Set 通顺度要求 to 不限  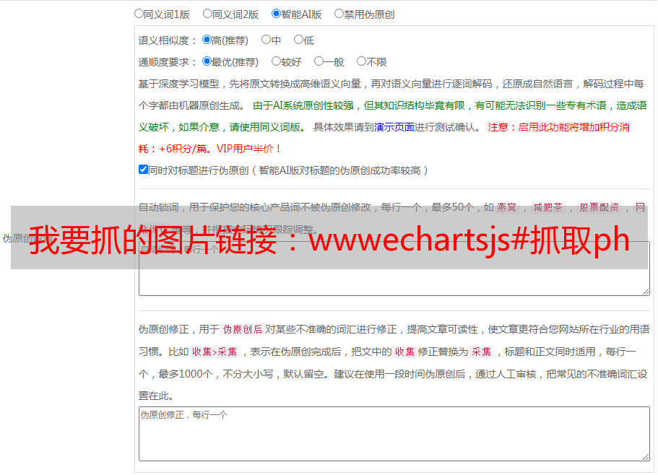361,61
